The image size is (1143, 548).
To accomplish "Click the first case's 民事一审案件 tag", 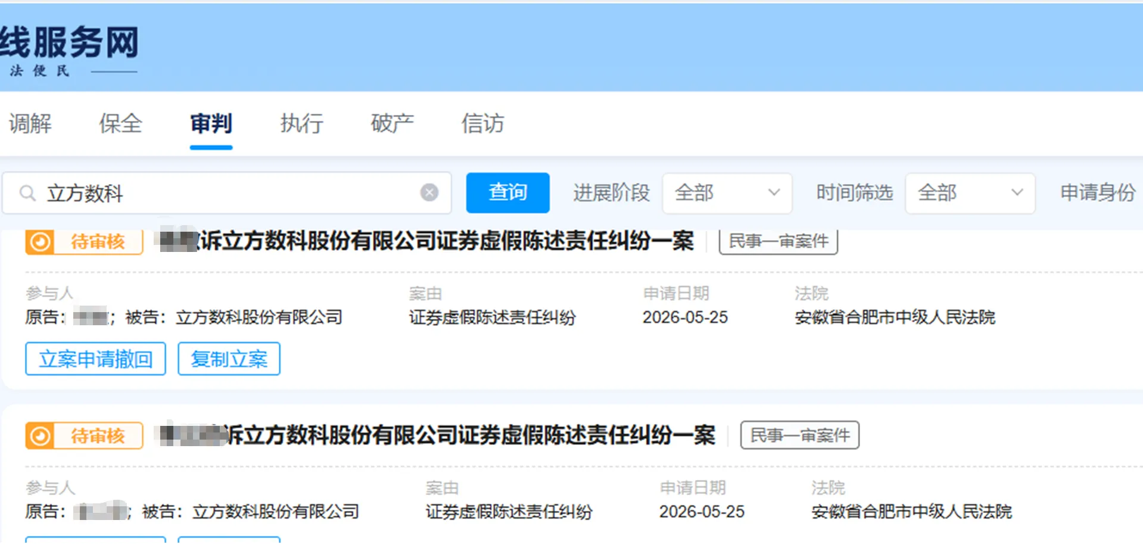I will click(778, 241).
